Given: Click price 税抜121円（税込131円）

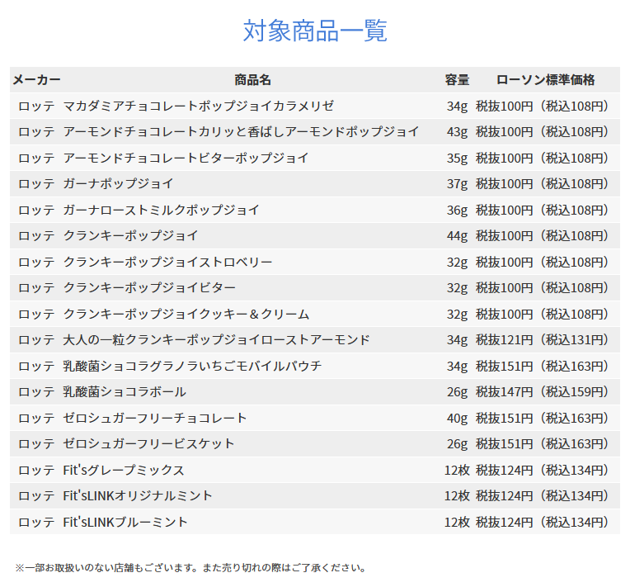Looking at the screenshot, I should tap(543, 339).
